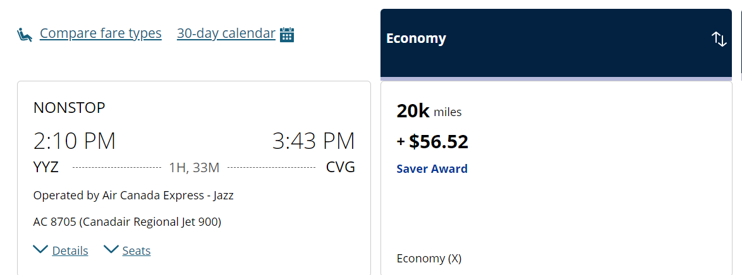Expand the Details chevron arrow
The image size is (742, 275).
40,250
